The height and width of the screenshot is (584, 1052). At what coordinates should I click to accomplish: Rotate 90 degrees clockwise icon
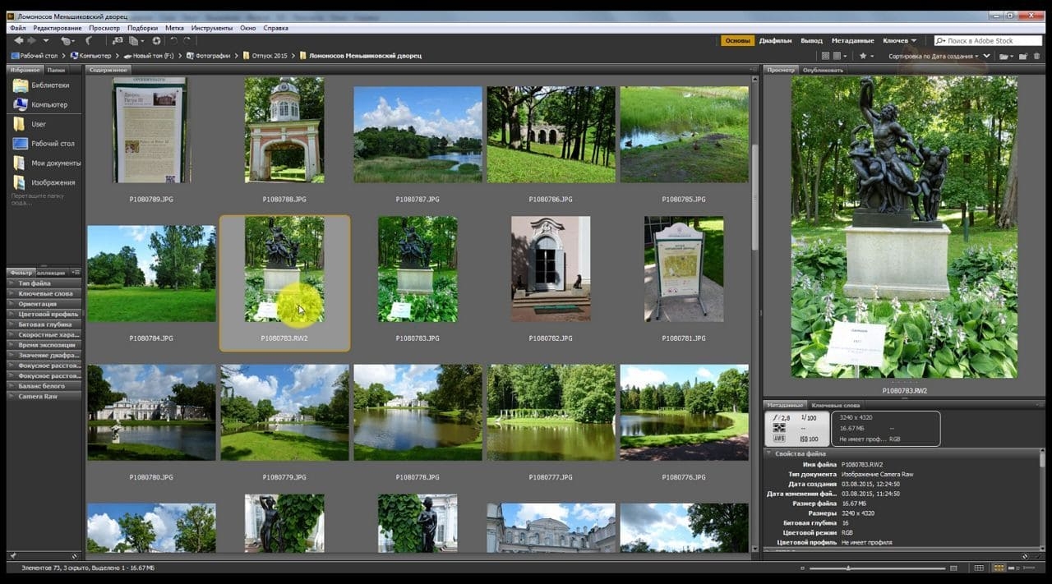point(187,40)
